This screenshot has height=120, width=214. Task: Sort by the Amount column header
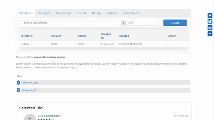tap(56, 36)
